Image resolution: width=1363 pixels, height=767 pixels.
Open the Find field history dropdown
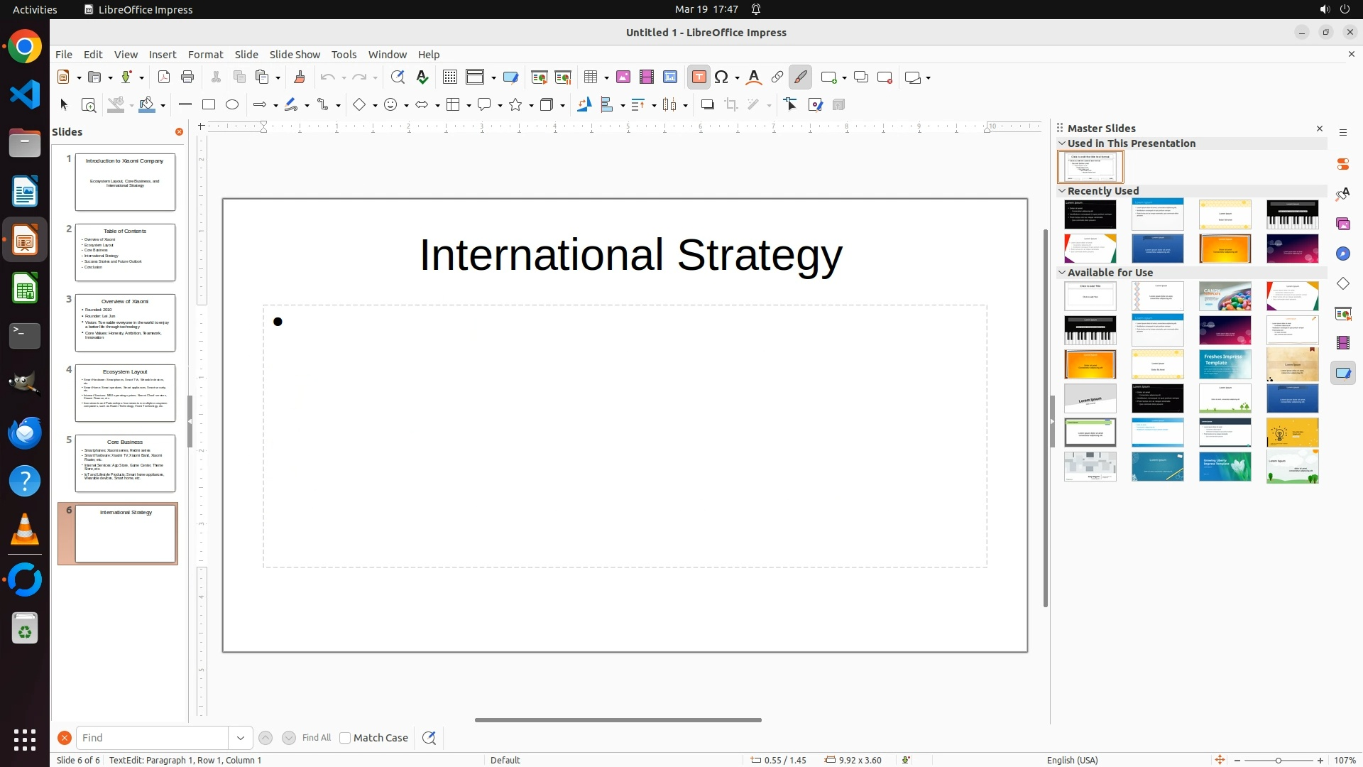[x=241, y=738]
